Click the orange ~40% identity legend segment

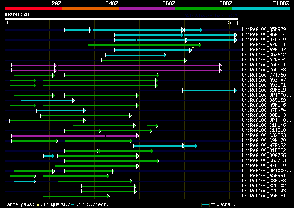pos(90,8)
